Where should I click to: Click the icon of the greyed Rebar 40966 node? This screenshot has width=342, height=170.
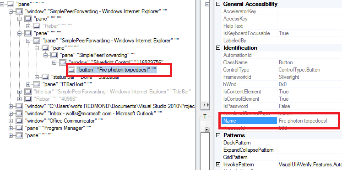pos(28,99)
